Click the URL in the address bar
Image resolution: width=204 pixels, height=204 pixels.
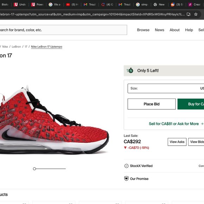pyautogui.click(x=92, y=14)
